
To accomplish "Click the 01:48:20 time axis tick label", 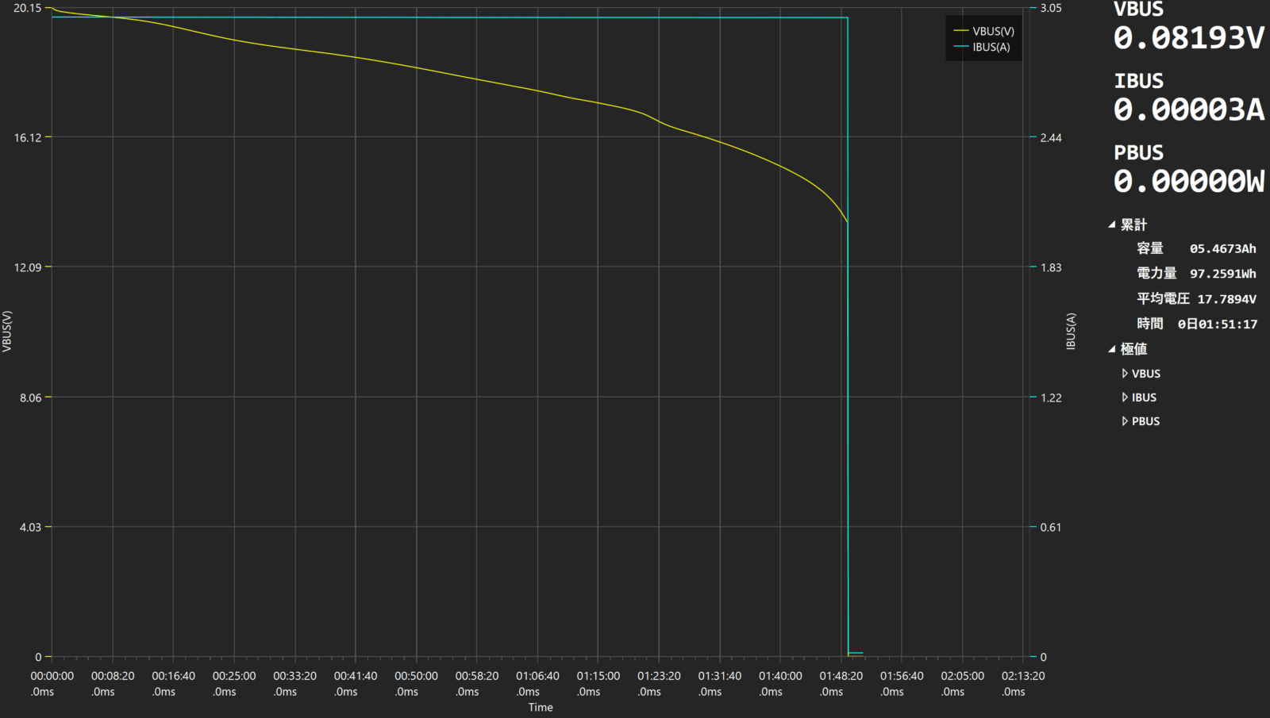I will (841, 676).
